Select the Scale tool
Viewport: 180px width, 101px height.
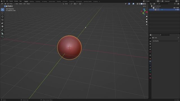pyautogui.click(x=3, y=23)
